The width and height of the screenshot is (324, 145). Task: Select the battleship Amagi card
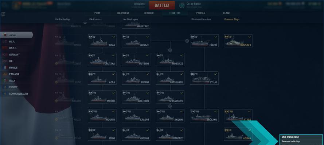68,116
